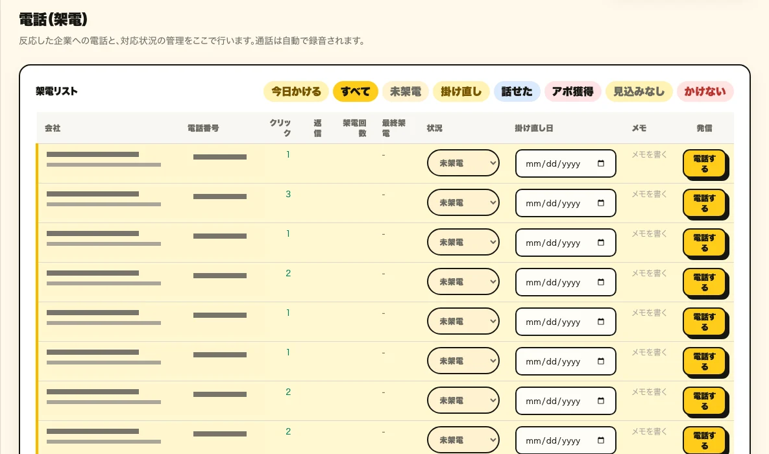Expand 未架電 status dropdown in sixth row
769x454 pixels.
tap(463, 361)
